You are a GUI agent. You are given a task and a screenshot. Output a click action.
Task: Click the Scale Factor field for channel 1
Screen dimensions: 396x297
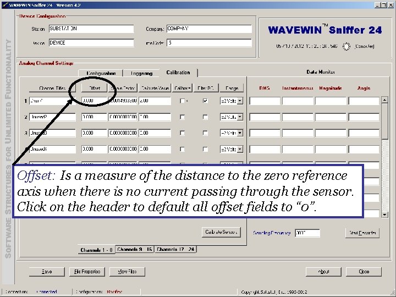pyautogui.click(x=123, y=101)
